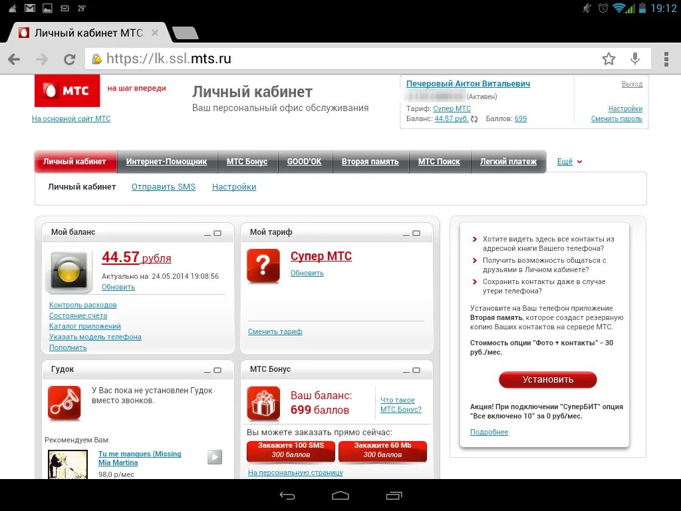The height and width of the screenshot is (511, 681).
Task: Click the Настройки submenu link
Action: pyautogui.click(x=234, y=187)
